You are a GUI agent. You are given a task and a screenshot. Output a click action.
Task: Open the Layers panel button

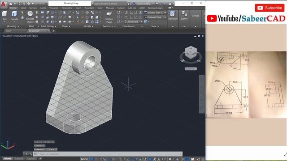[x=184, y=16]
